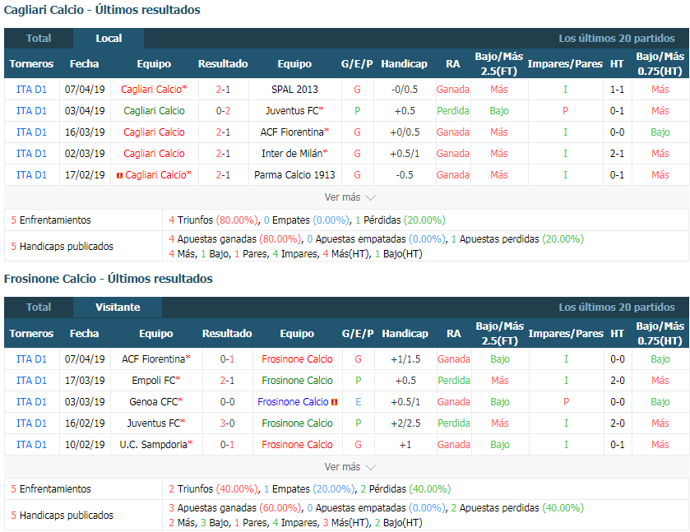Open the Parma Calcio 1913 team link
Image resolution: width=690 pixels, height=532 pixels.
click(x=294, y=174)
